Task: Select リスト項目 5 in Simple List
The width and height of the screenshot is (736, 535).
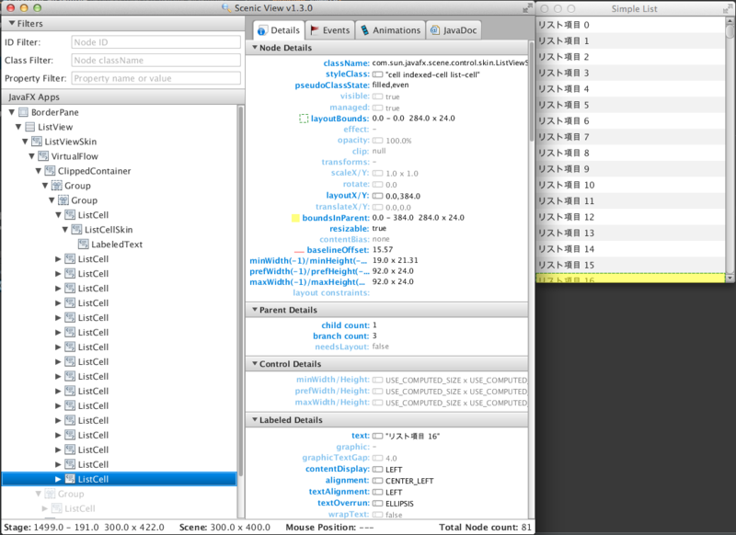Action: [x=631, y=105]
